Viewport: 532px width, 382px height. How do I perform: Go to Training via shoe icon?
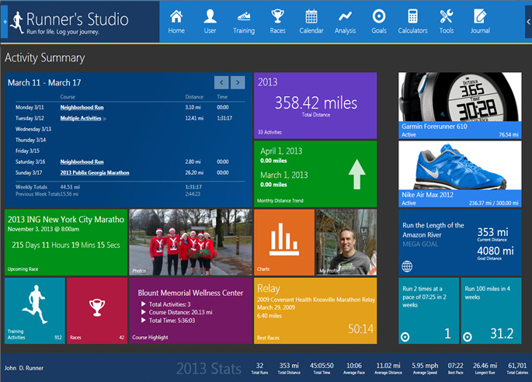tap(244, 22)
